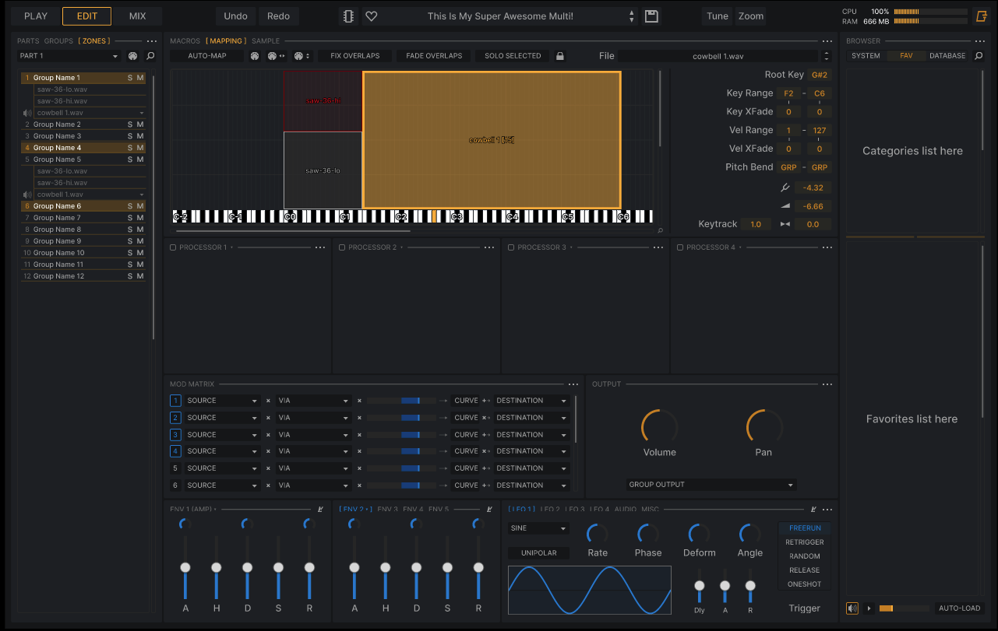Click the FIX OVERLAPS button

click(354, 56)
